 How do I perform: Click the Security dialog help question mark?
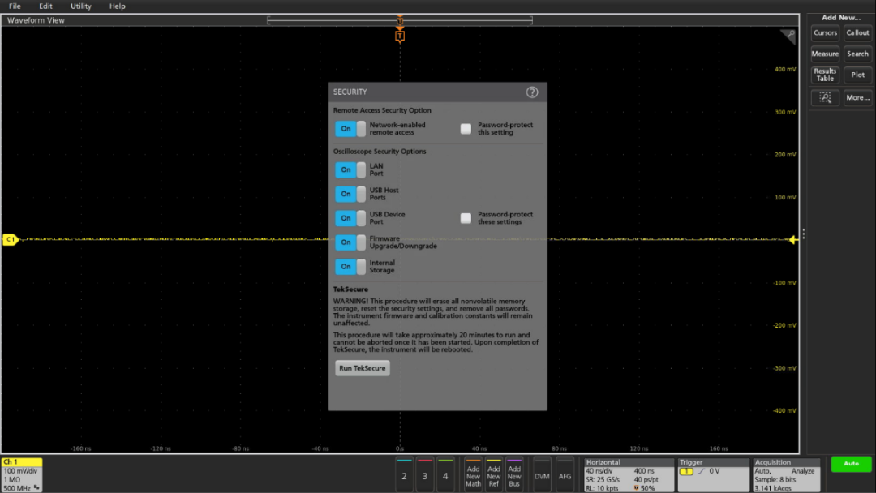(532, 92)
